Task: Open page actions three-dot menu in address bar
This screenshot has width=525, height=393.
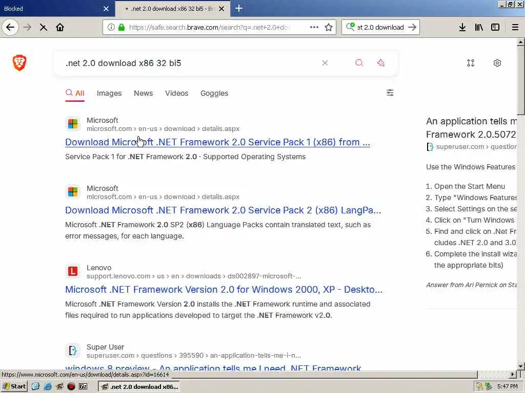Action: [314, 27]
